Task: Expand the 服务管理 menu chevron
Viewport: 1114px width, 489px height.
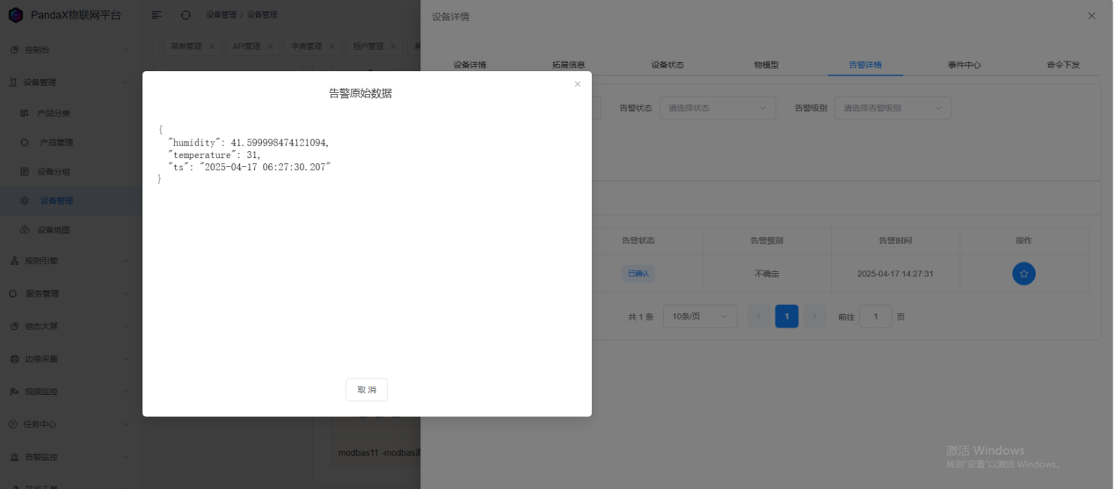Action: point(125,293)
